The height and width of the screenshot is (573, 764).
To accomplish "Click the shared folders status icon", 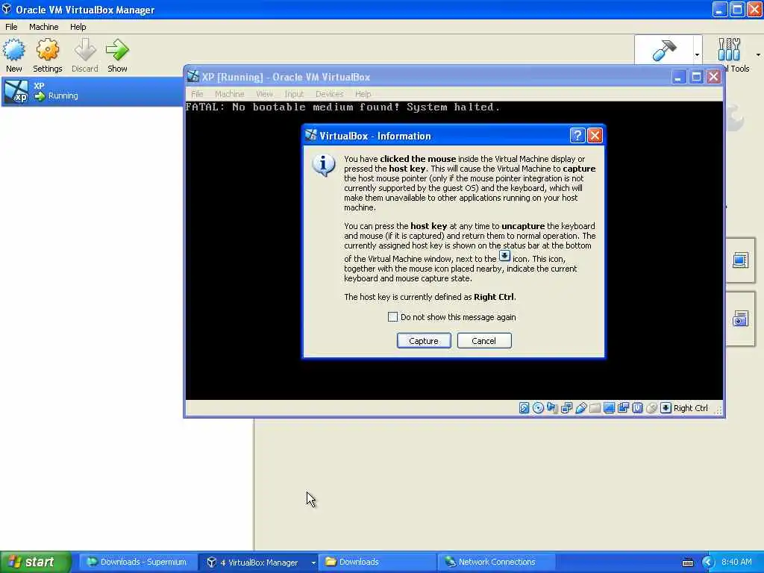I will [595, 408].
